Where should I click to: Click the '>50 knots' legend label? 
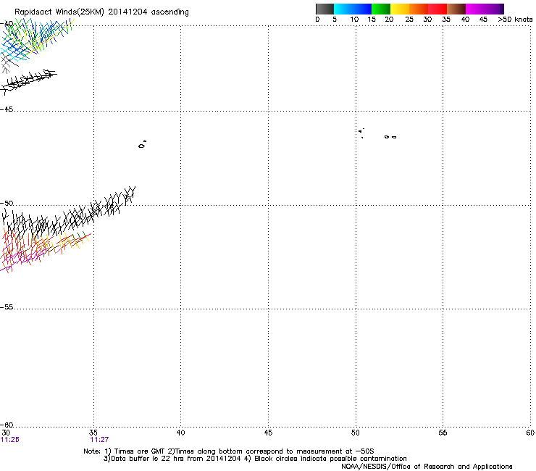515,20
